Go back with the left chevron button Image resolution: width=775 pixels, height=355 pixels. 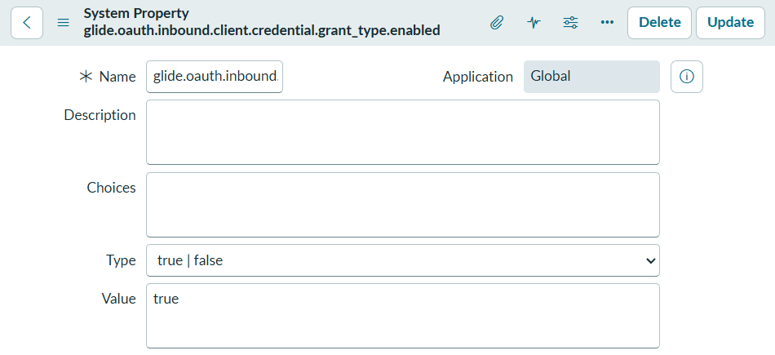[x=27, y=23]
